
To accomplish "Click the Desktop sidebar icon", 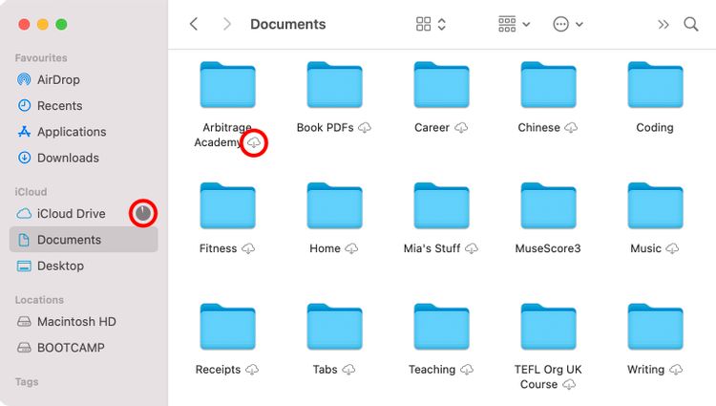I will 24,266.
